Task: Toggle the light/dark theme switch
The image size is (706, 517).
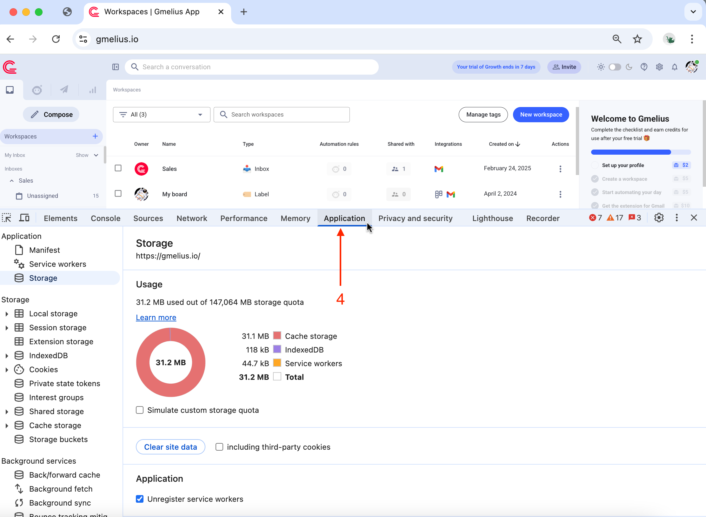Action: [615, 67]
